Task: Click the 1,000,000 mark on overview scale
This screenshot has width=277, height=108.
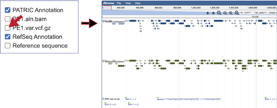Action: pyautogui.click(x=196, y=8)
